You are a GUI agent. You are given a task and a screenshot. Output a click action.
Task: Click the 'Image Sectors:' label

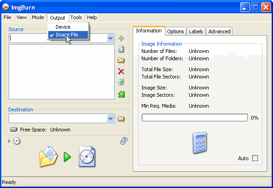158,95
